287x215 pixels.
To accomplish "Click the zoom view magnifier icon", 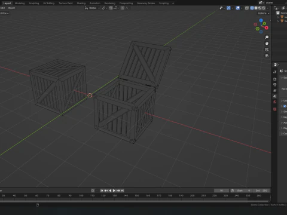I will 267,37.
